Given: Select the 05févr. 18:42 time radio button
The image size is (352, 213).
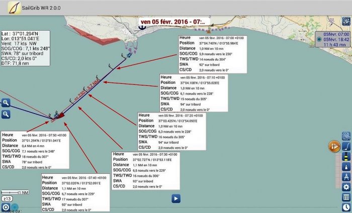Looking at the screenshot, I should coord(320,39).
